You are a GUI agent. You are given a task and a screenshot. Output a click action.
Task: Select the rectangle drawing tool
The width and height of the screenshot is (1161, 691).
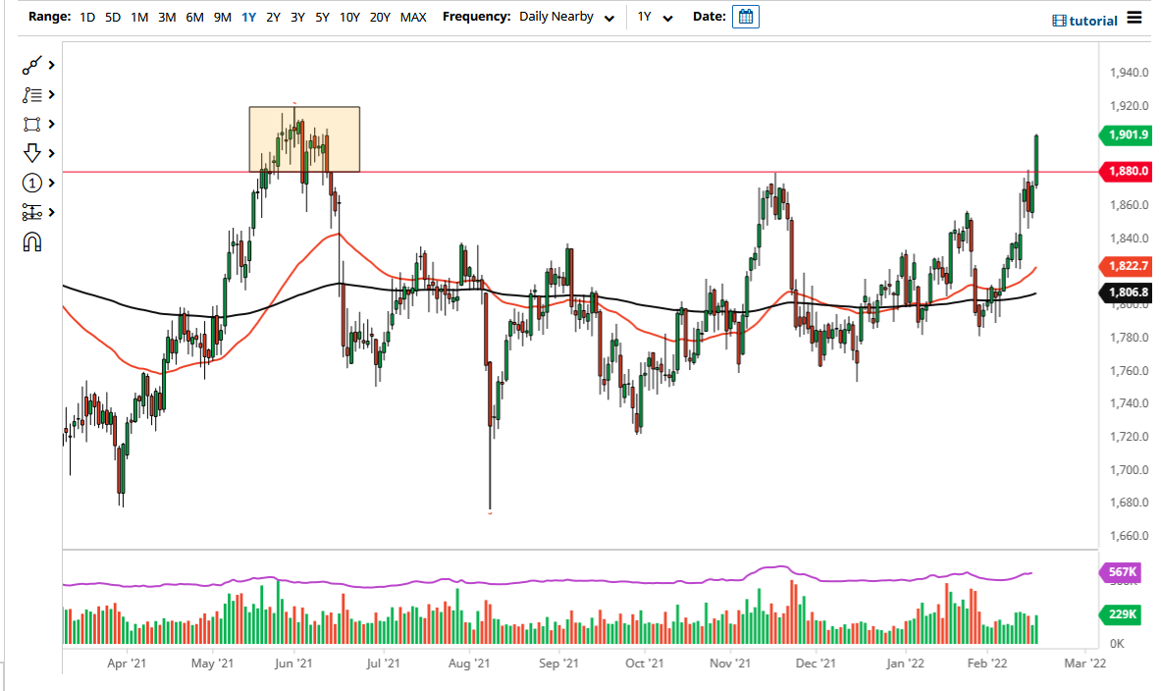[29, 124]
